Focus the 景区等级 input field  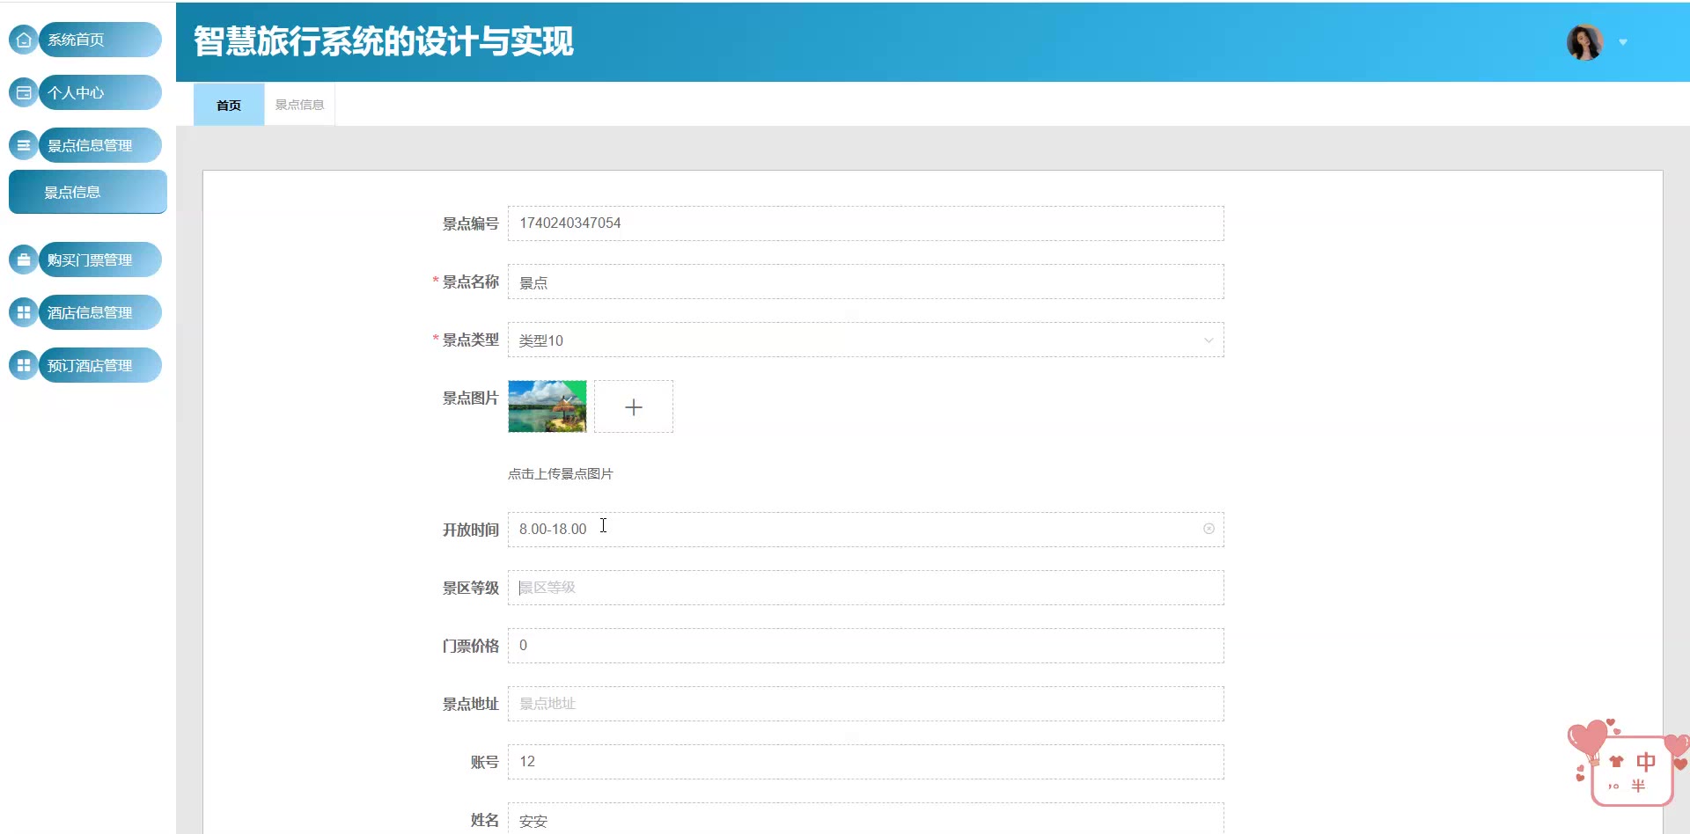click(866, 588)
